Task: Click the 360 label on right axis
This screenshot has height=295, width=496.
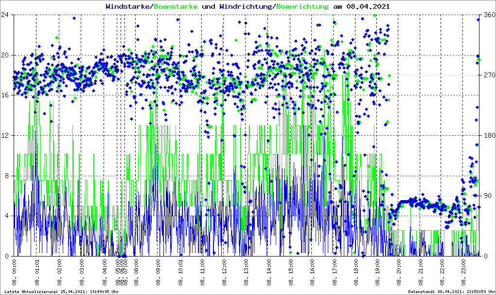Action: 489,15
